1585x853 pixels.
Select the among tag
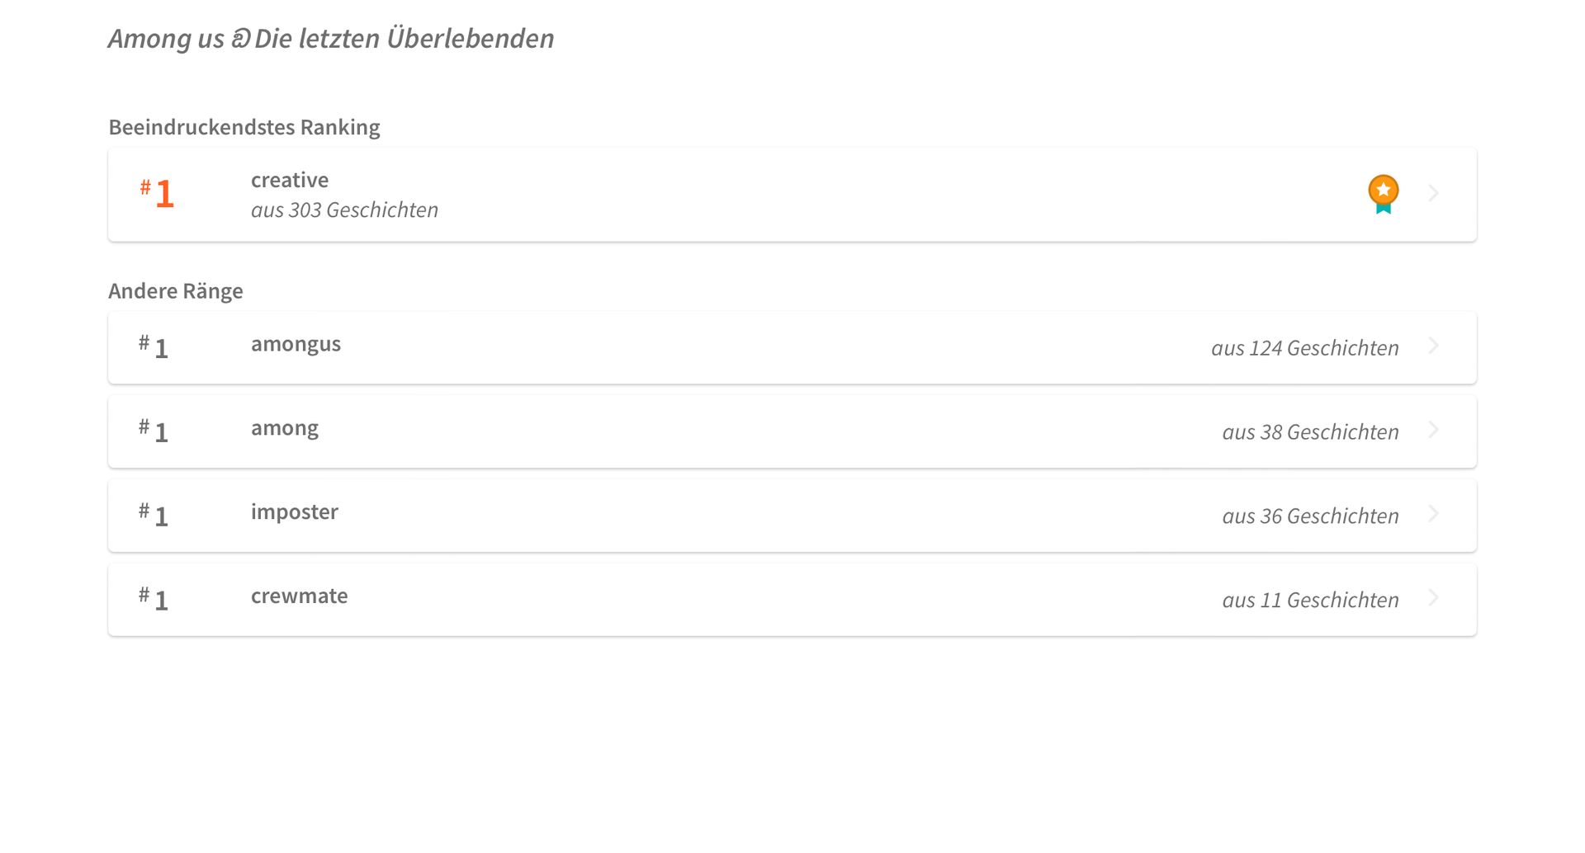click(285, 429)
